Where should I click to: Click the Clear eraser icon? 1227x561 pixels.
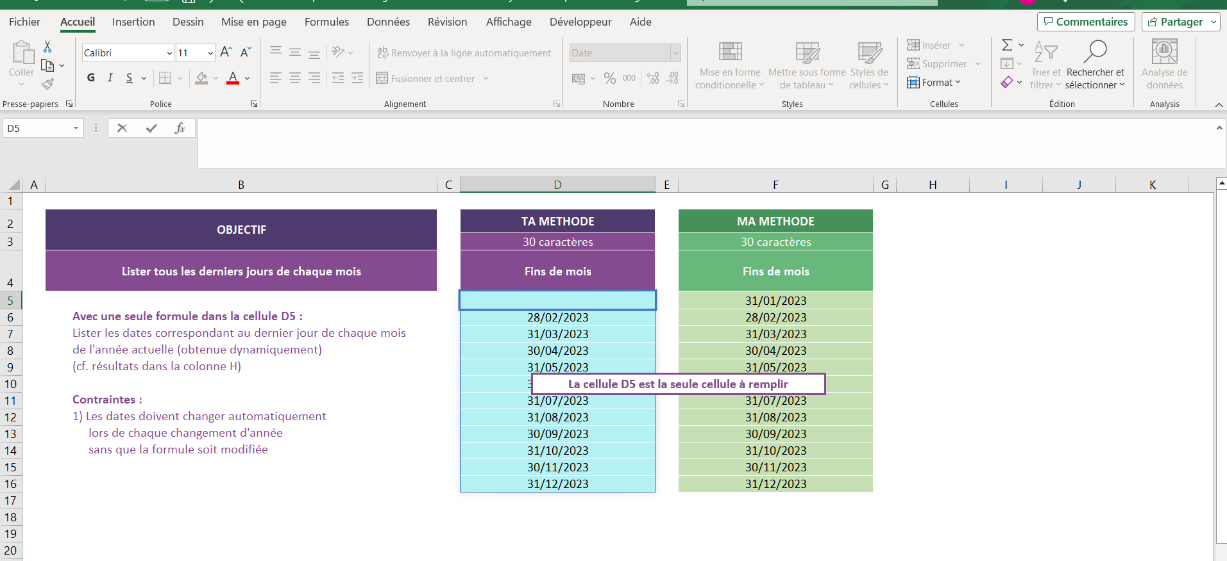pyautogui.click(x=1007, y=82)
